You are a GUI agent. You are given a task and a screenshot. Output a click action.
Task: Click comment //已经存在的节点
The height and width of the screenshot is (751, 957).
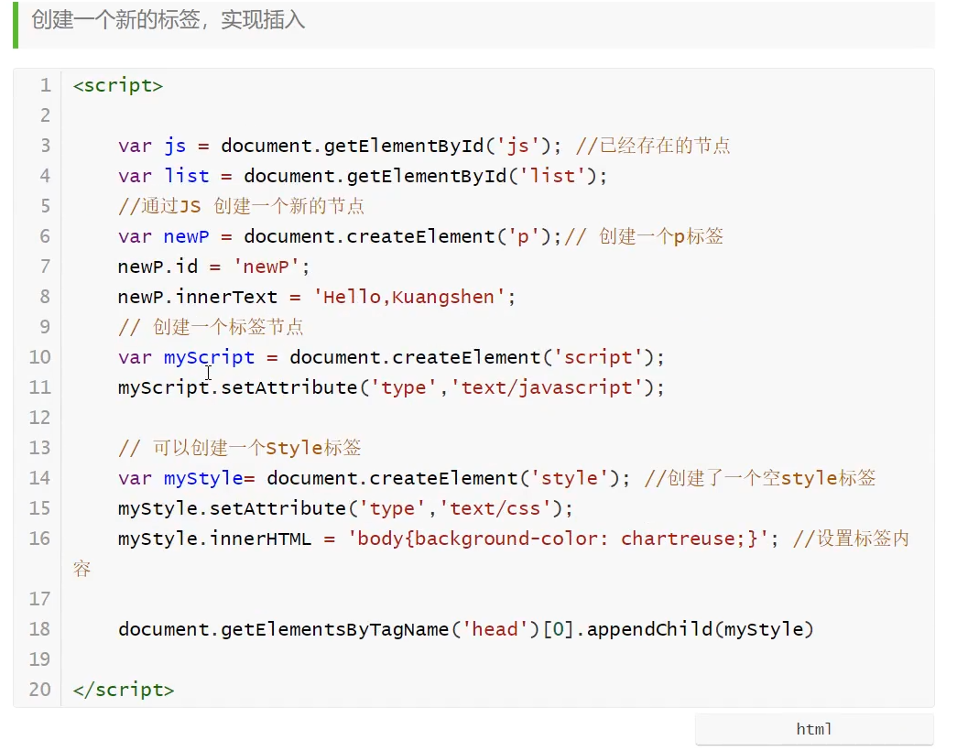[x=653, y=146]
